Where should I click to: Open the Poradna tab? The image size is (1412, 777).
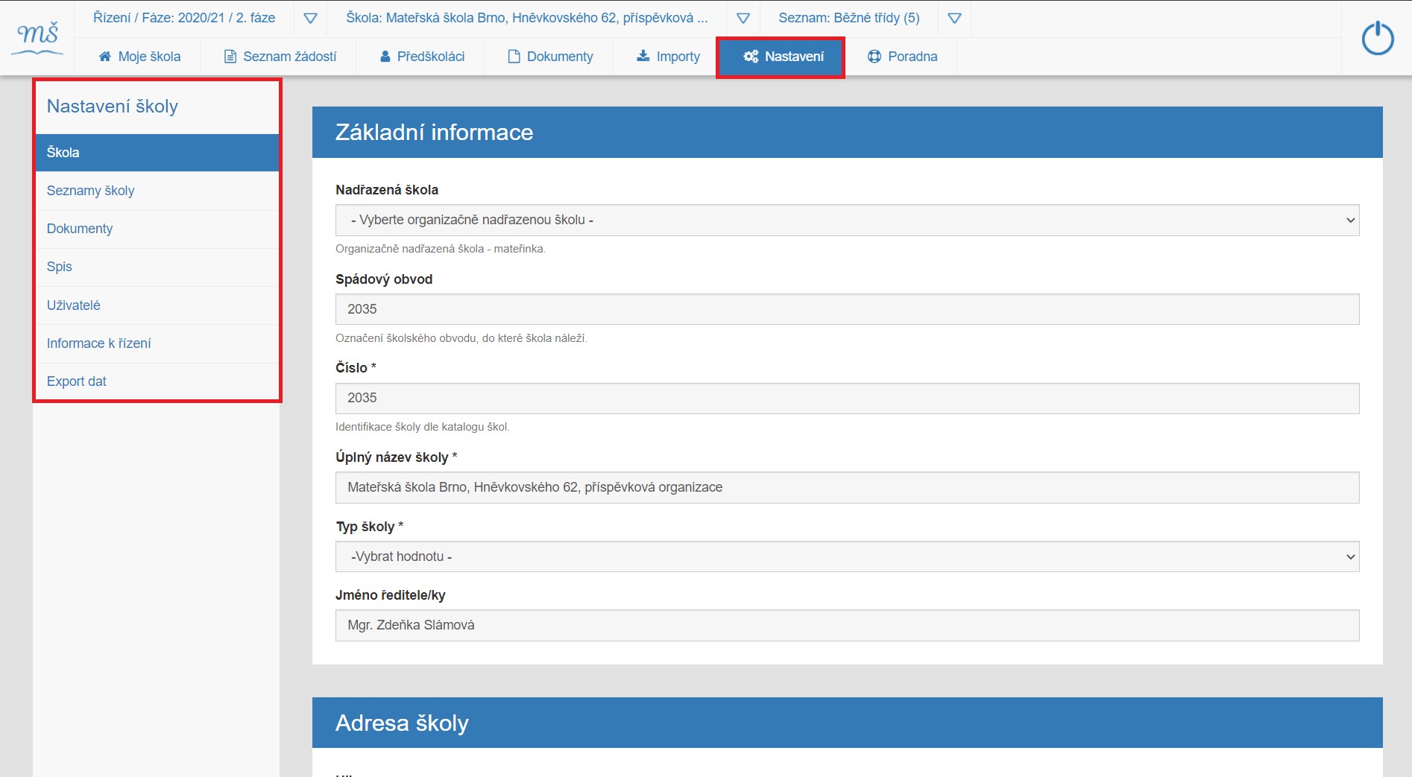click(x=902, y=57)
